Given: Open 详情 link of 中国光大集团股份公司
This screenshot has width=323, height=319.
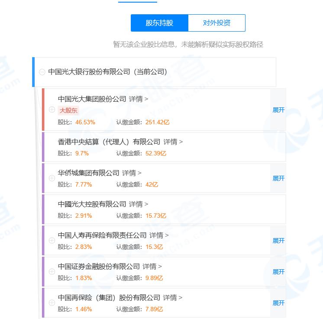Looking at the screenshot, I should click(x=139, y=99).
